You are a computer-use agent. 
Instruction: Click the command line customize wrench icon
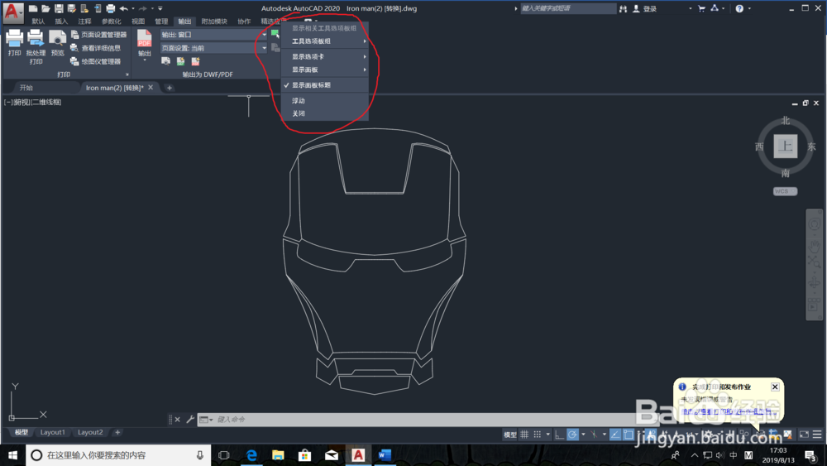tap(190, 420)
